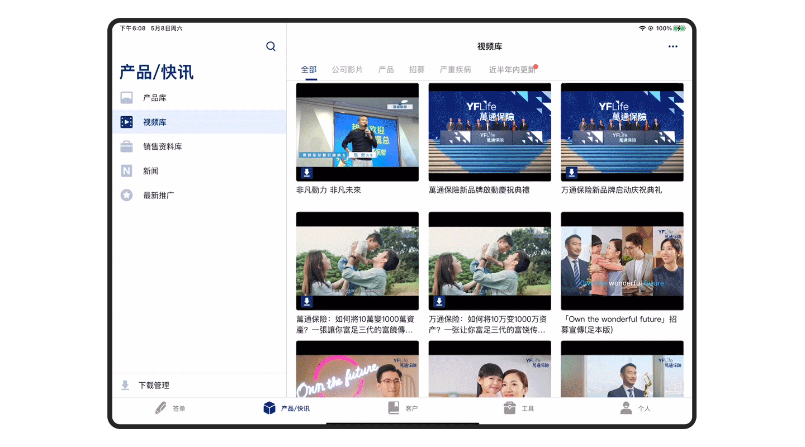This screenshot has width=805, height=447.
Task: Play the 萬通保險新品牌啟動慶祝典禮 thumbnail
Action: click(490, 132)
